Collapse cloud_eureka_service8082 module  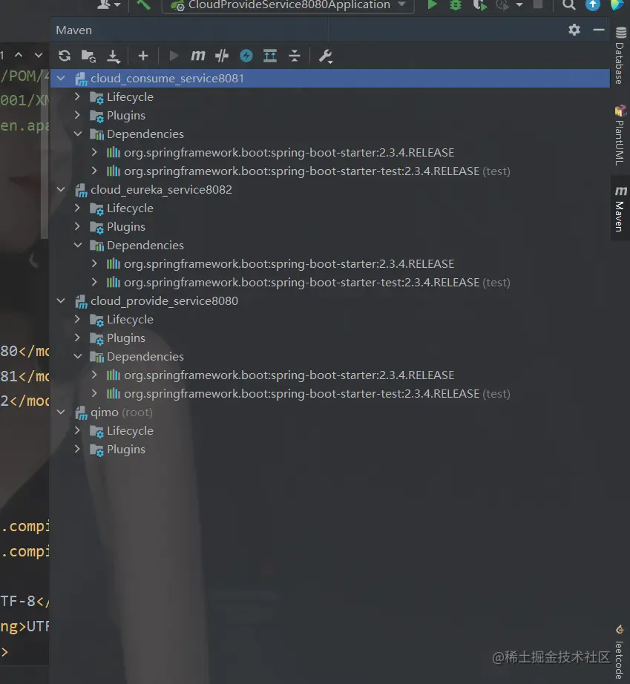tap(61, 190)
